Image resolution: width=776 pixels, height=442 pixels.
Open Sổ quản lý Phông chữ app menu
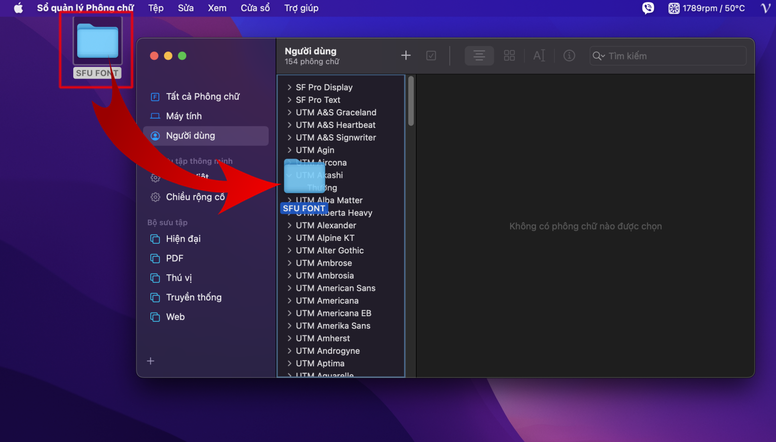(x=85, y=8)
